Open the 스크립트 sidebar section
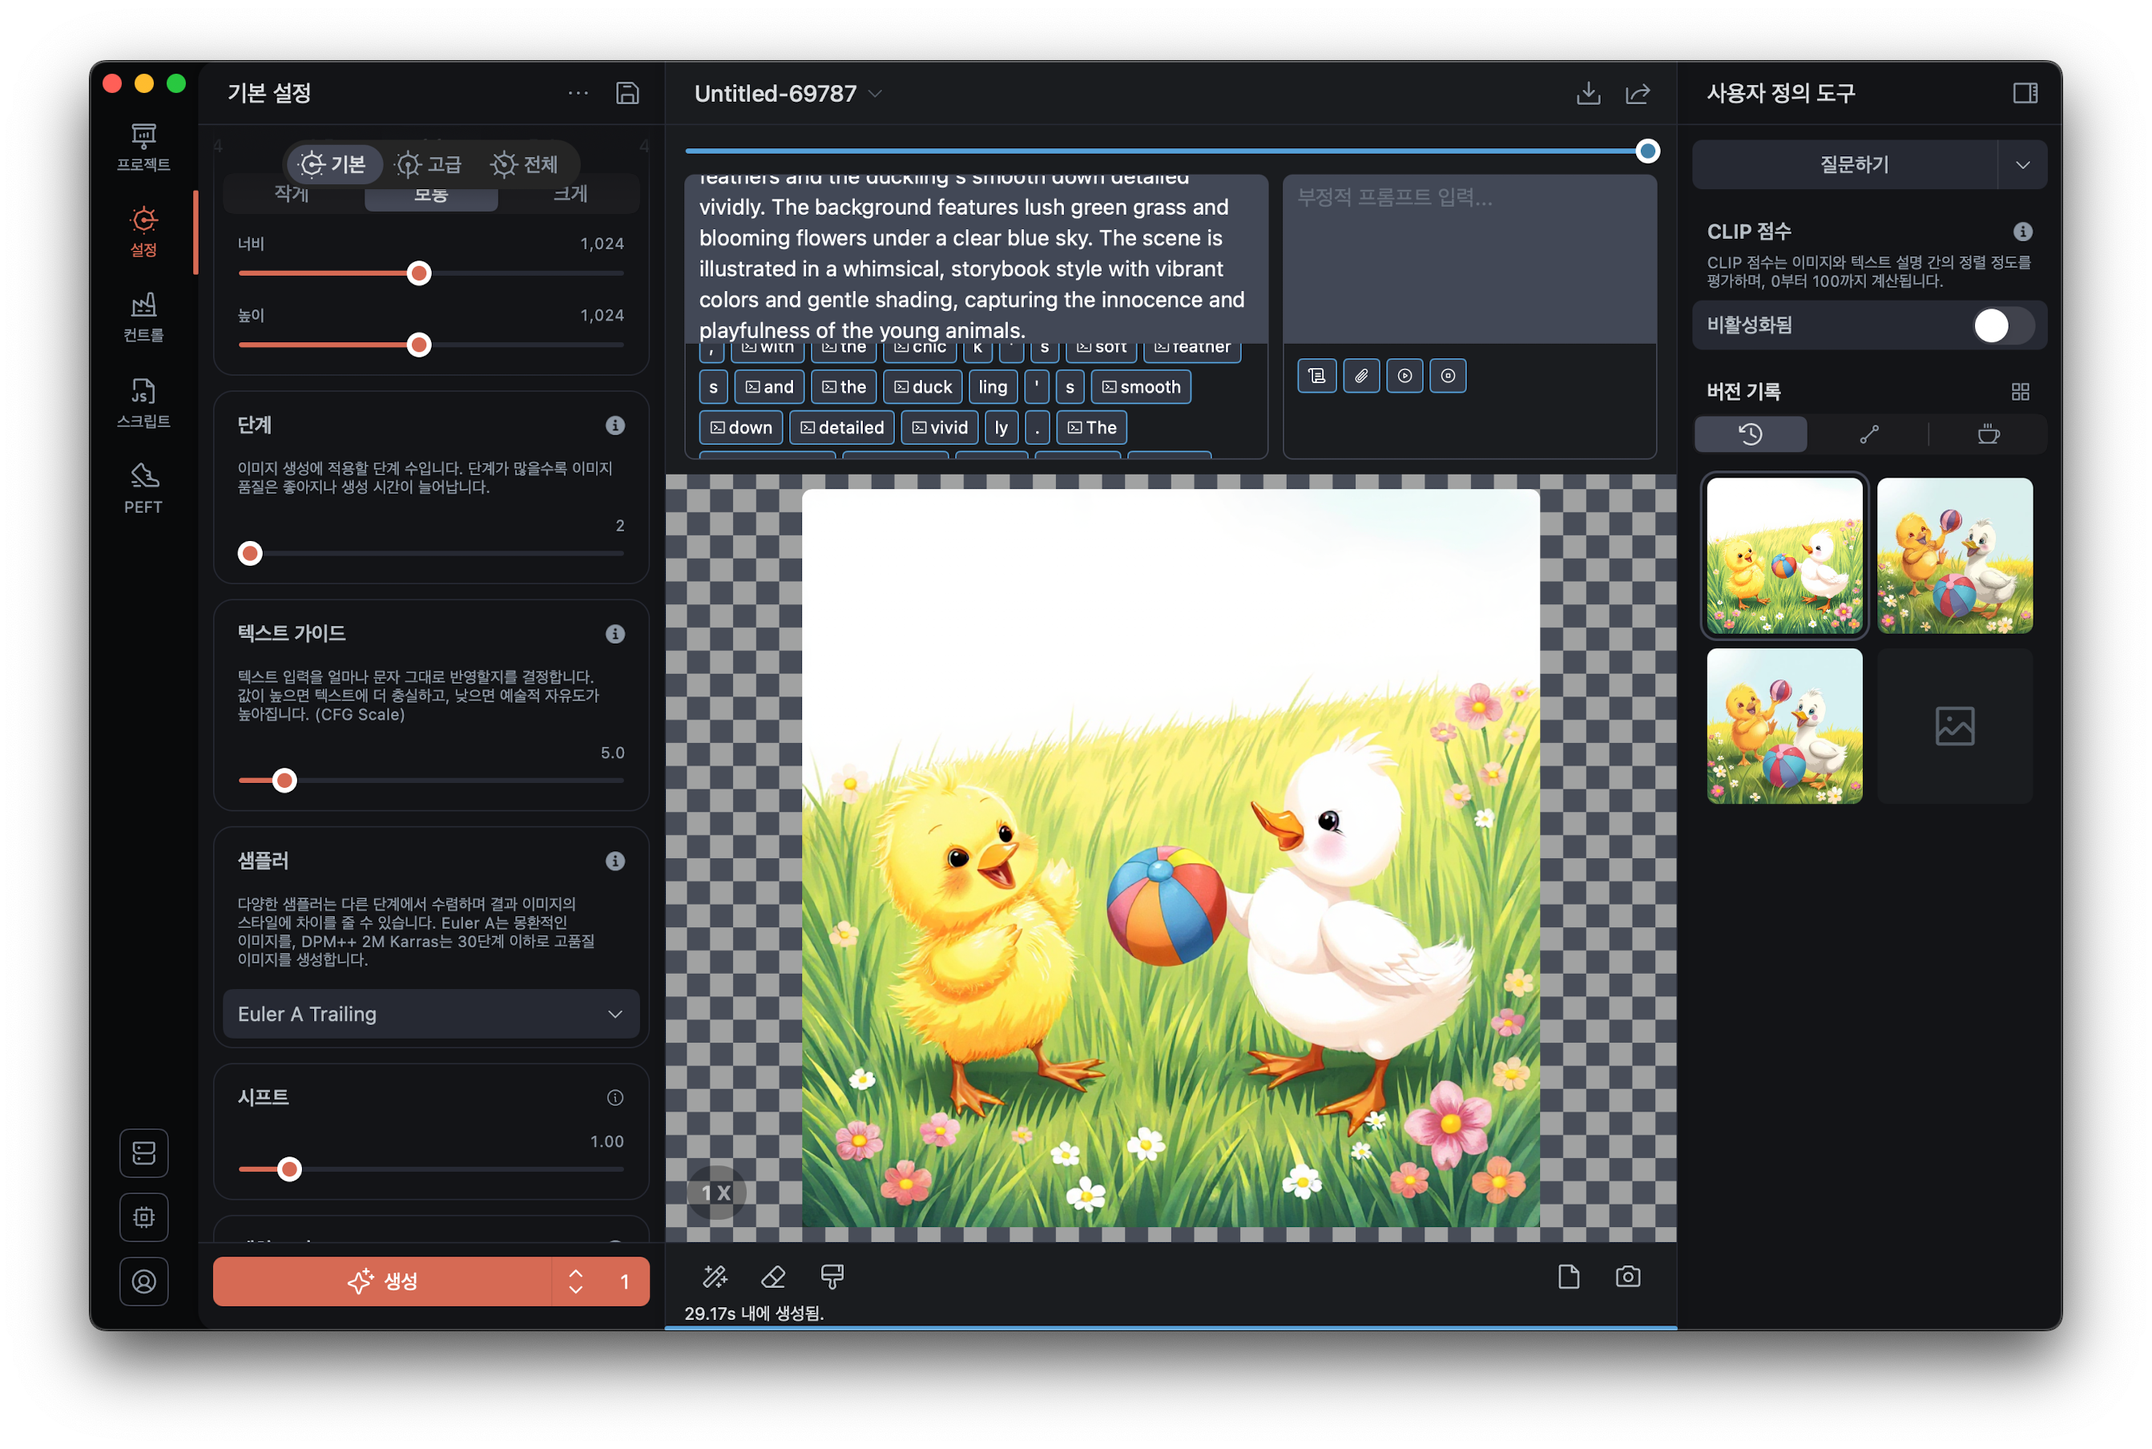Viewport: 2152px width, 1449px height. coord(143,403)
